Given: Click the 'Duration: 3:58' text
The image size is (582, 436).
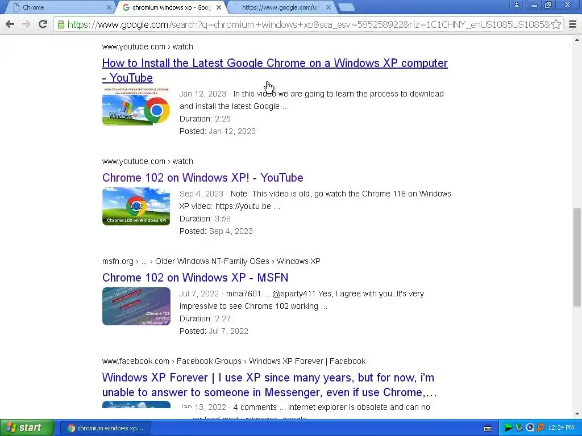Looking at the screenshot, I should (x=205, y=219).
